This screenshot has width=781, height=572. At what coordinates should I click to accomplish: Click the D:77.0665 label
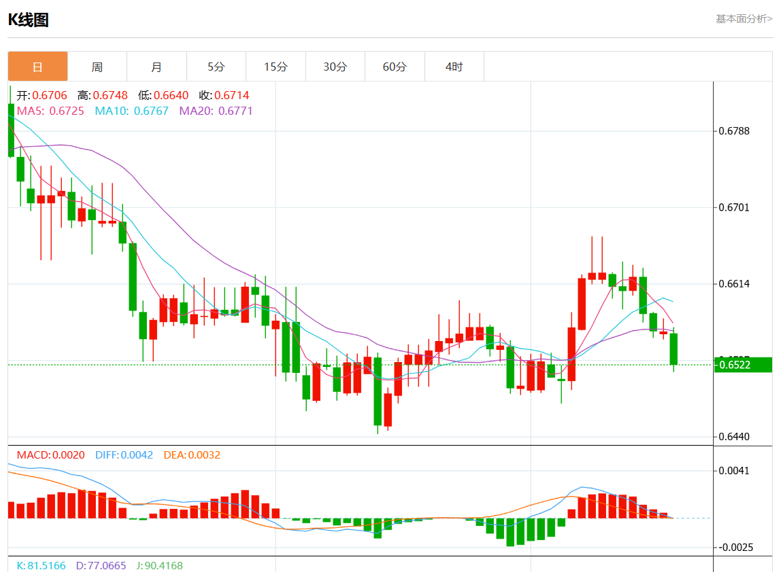point(101,565)
